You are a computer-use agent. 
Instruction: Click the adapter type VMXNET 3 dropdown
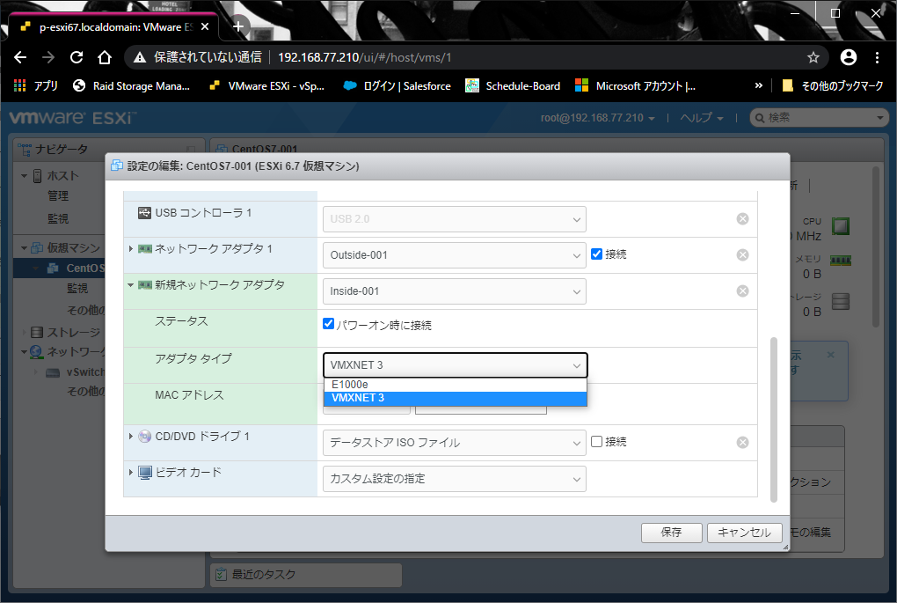coord(456,364)
